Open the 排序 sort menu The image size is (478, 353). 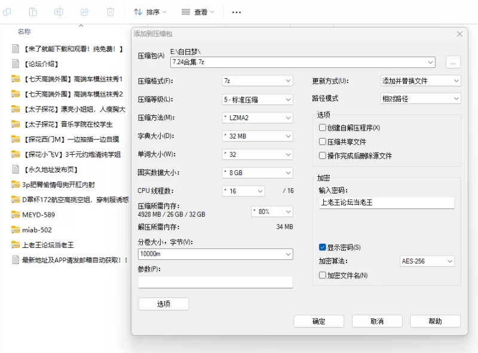click(150, 12)
